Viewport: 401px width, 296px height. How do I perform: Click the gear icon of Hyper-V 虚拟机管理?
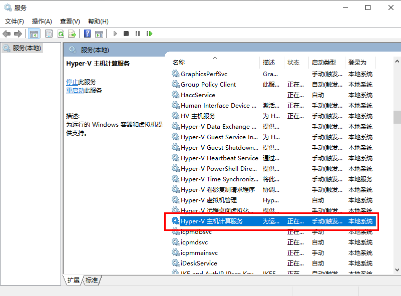point(175,200)
